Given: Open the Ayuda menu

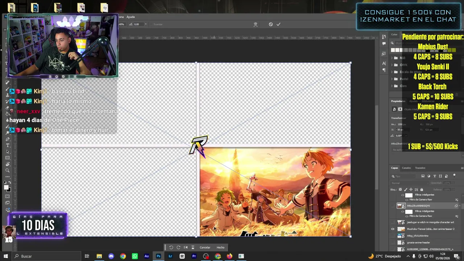Looking at the screenshot, I should 130,17.
